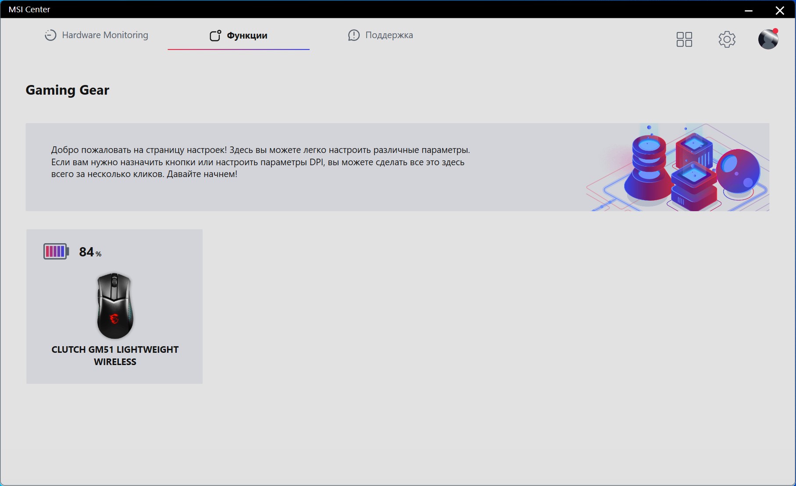The height and width of the screenshot is (486, 796).
Task: Click the MSI Center window title
Action: [x=29, y=9]
